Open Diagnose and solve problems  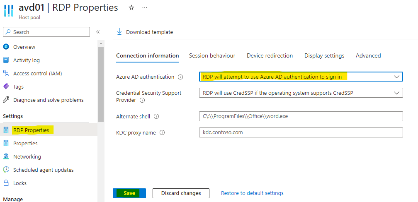(x=48, y=100)
